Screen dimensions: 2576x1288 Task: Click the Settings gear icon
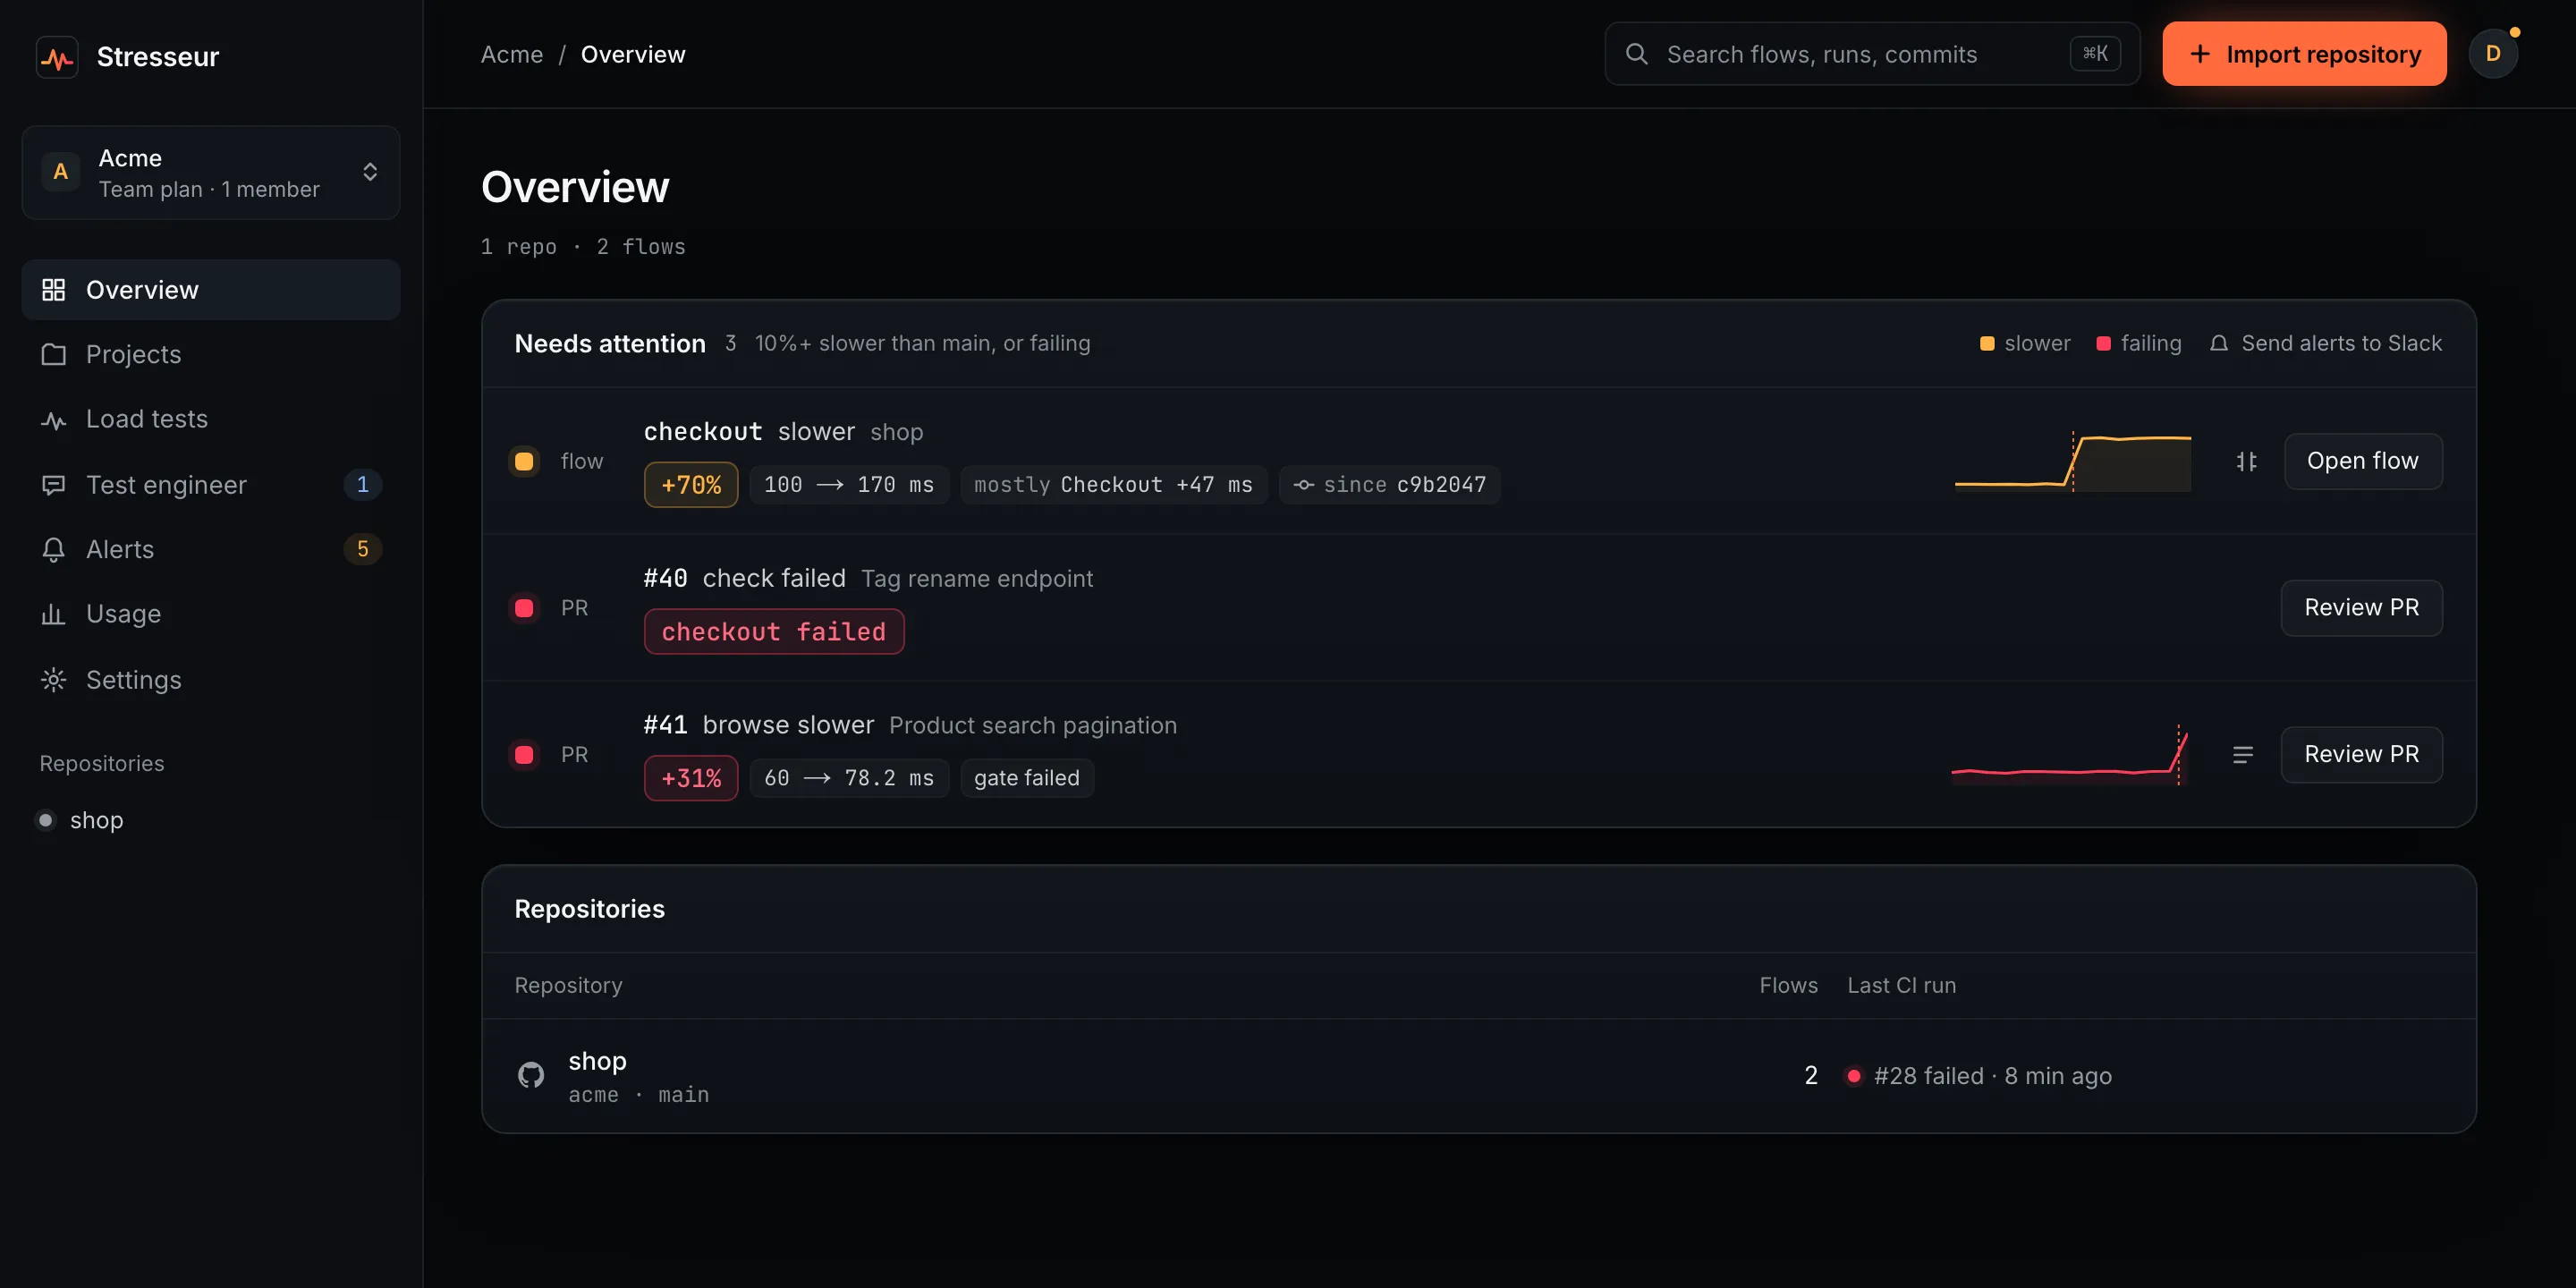click(x=54, y=680)
